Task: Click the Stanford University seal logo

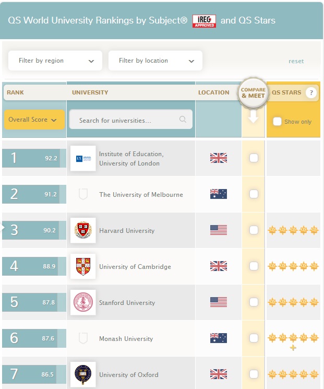Action: [83, 302]
